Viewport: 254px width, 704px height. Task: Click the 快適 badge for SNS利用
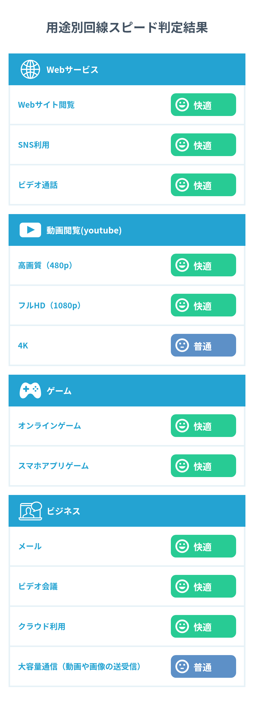tap(203, 145)
